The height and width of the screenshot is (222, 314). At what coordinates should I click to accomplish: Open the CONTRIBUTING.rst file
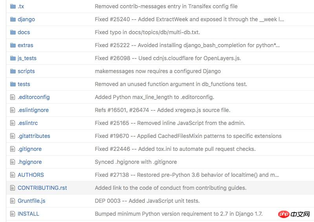(x=42, y=188)
